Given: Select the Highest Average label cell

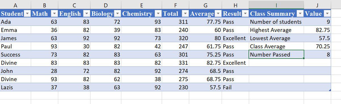Looking at the screenshot, I should coord(276,30).
